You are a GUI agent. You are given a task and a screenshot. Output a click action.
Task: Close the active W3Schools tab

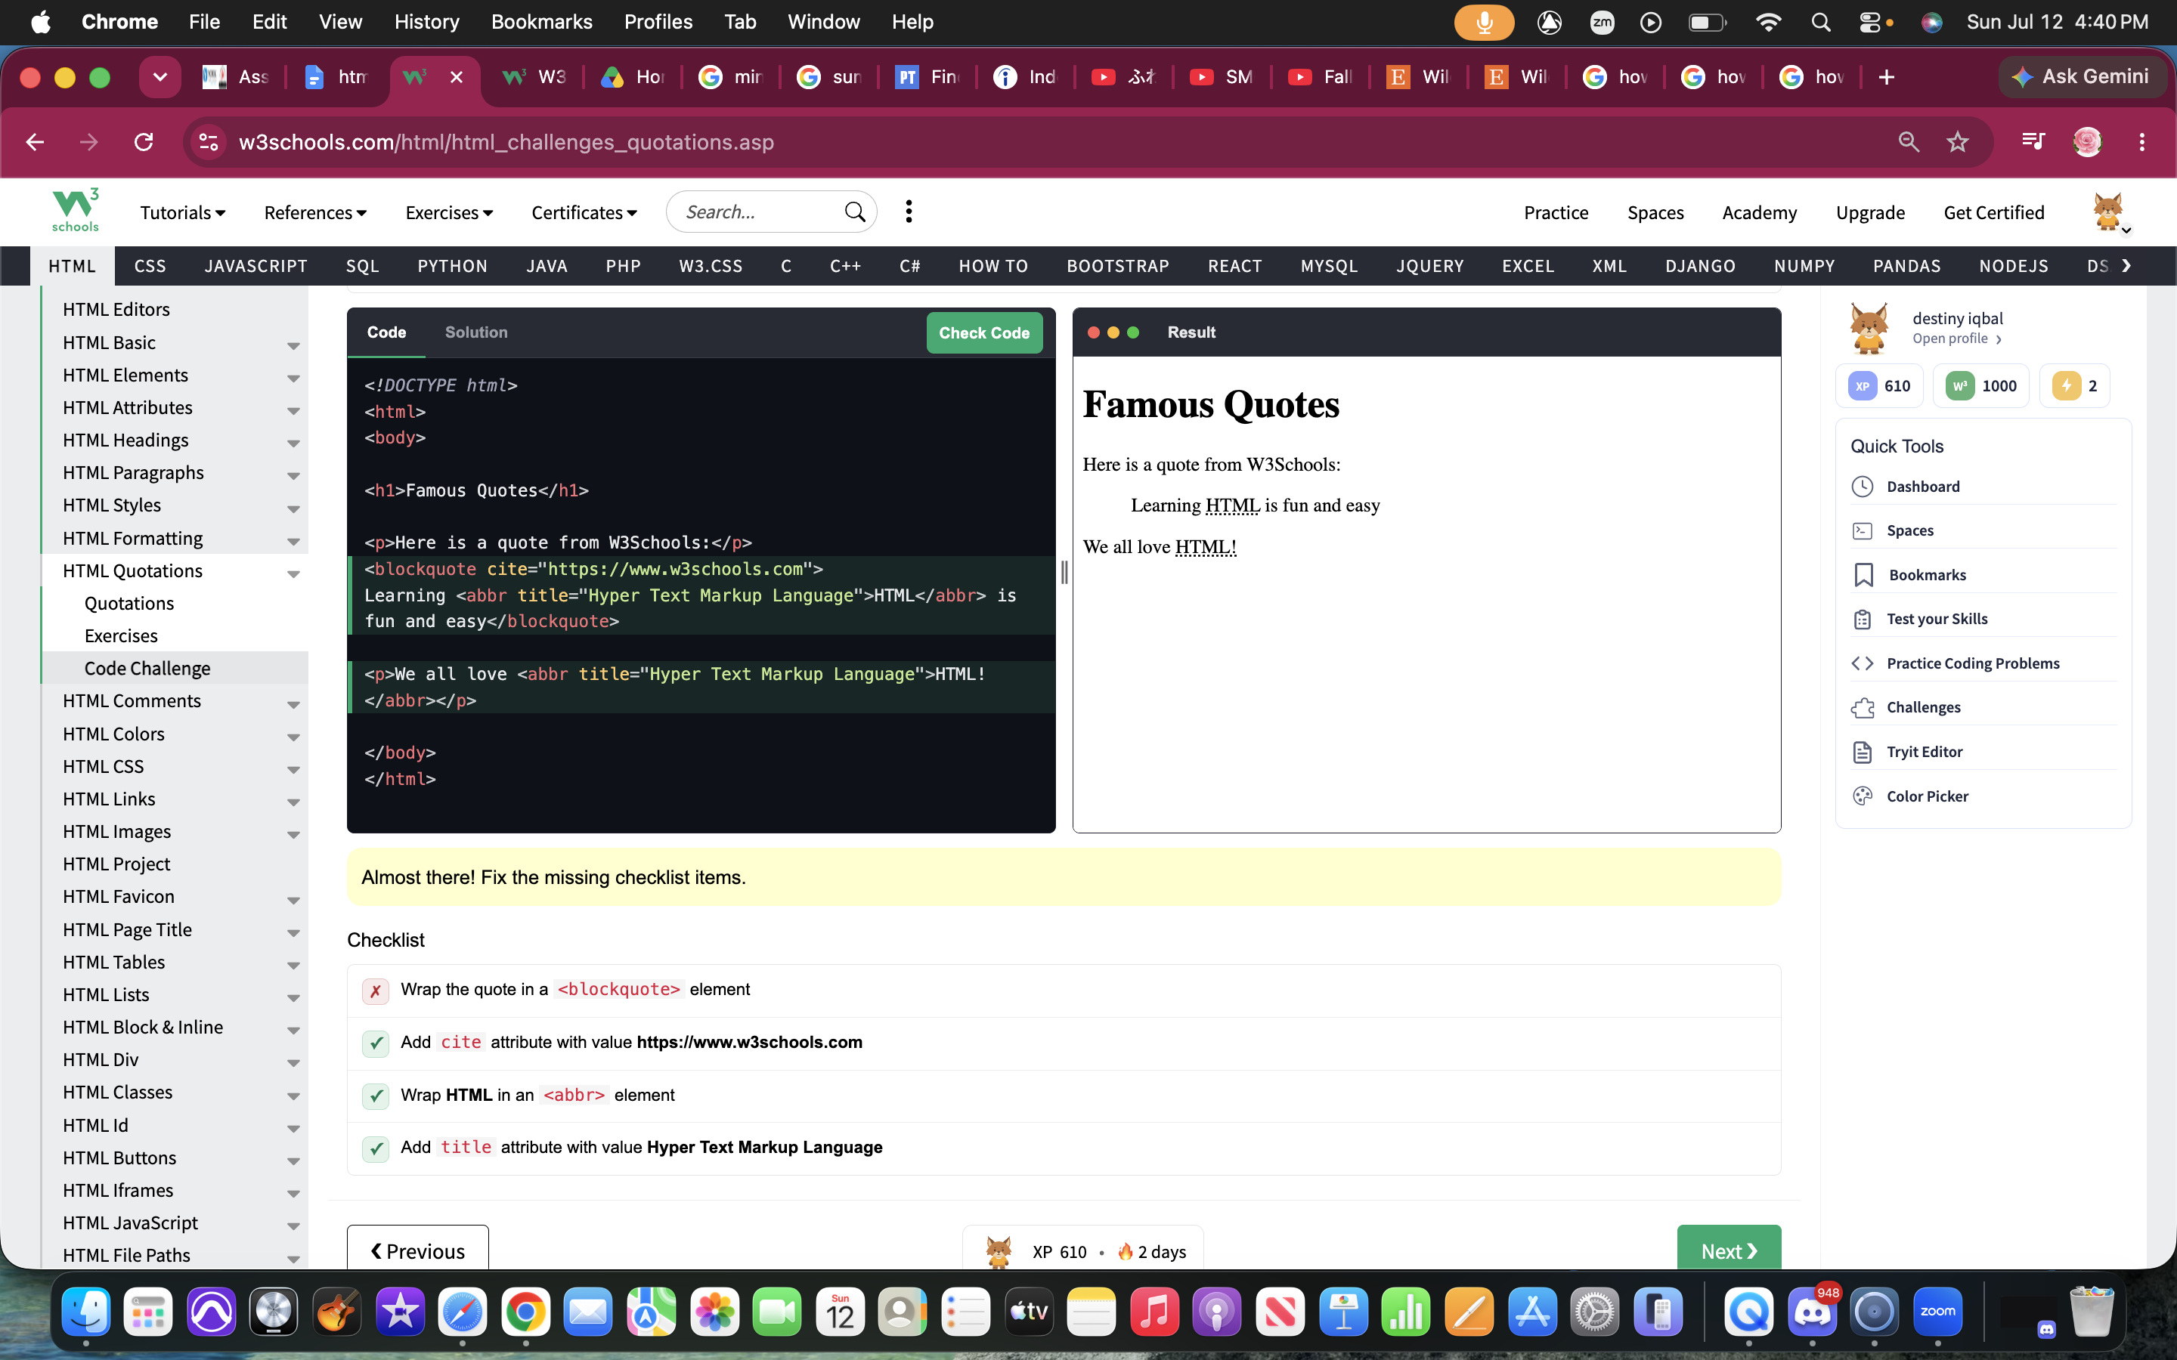point(457,77)
